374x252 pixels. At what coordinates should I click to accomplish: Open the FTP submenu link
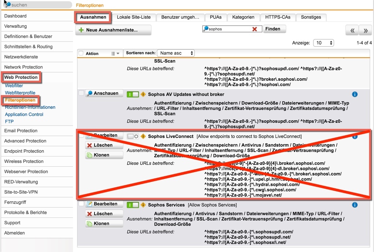point(9,122)
